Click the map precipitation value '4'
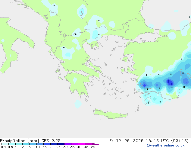Image resolution: width=191 pixels, height=148 pixels. [x=172, y=88]
